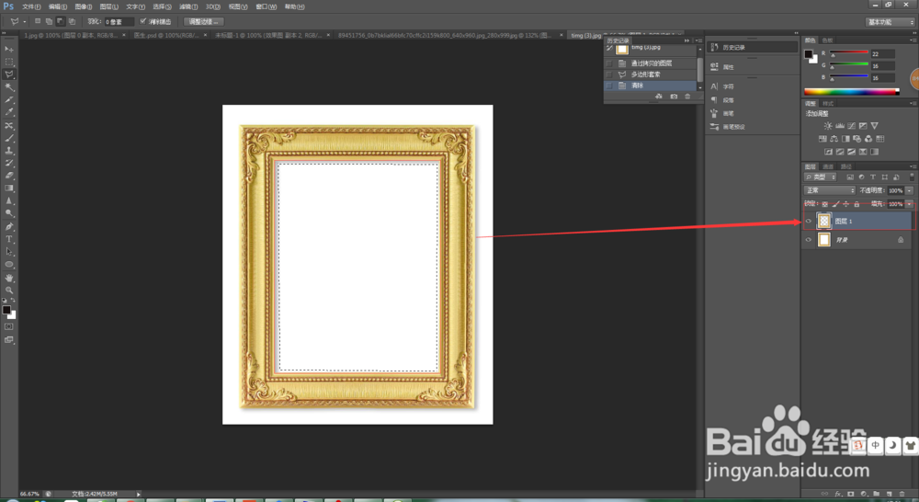Open the tool preset picker arrow
This screenshot has width=919, height=502.
(x=25, y=22)
